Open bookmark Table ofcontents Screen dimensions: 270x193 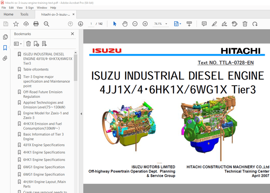tap(36, 70)
